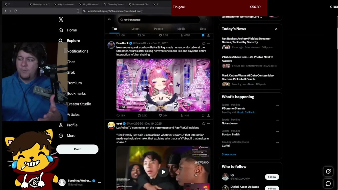The width and height of the screenshot is (338, 190).
Task: Open the CM Punk trending link
Action: [x=250, y=112]
